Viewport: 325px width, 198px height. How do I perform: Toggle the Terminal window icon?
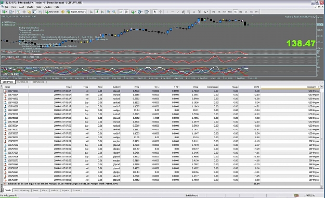[x=35, y=12]
